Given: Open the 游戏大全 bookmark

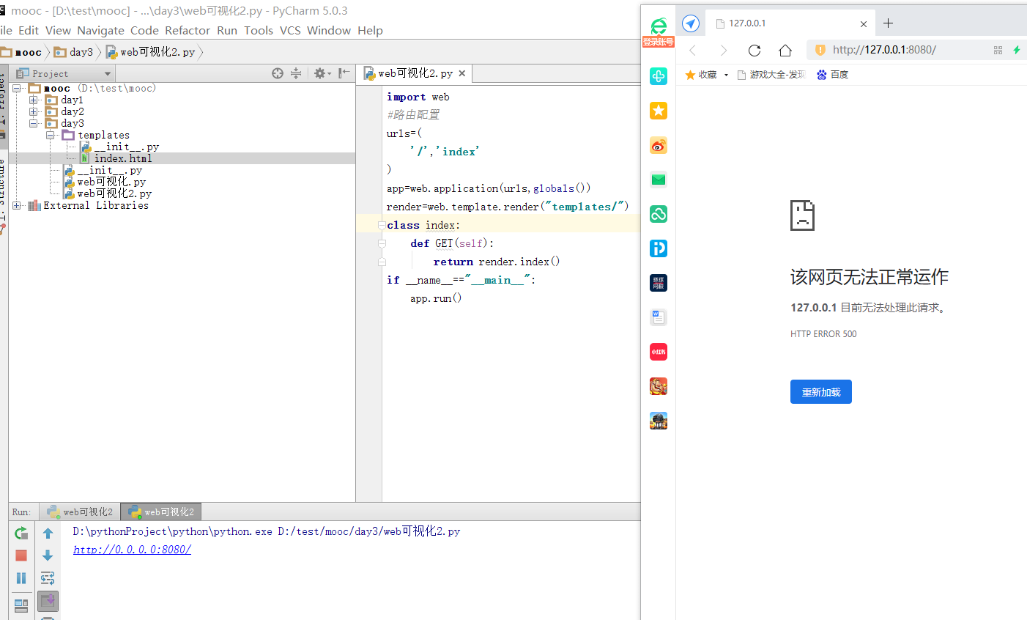Looking at the screenshot, I should pos(771,75).
